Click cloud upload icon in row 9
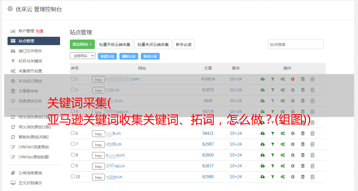This screenshot has height=191, width=358. [263, 166]
